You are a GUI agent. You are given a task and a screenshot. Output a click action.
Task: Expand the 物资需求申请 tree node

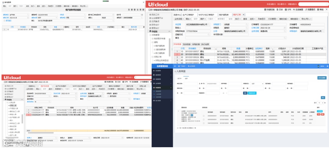click(153, 39)
